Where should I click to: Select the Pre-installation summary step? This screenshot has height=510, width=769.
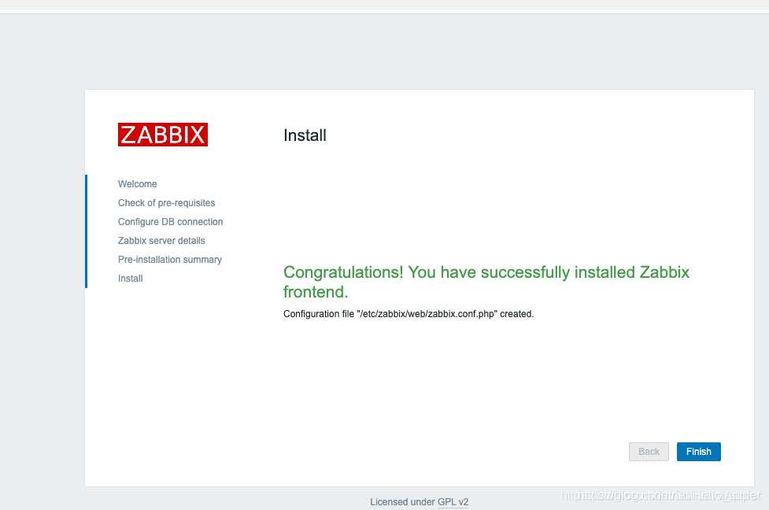point(170,260)
